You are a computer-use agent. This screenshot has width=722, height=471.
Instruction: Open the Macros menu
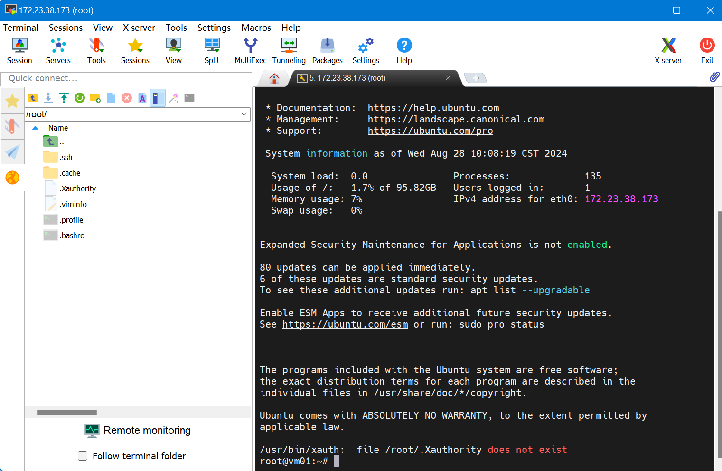[x=256, y=28]
